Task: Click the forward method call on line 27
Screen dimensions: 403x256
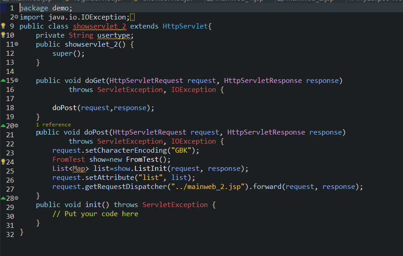Action: click(267, 187)
